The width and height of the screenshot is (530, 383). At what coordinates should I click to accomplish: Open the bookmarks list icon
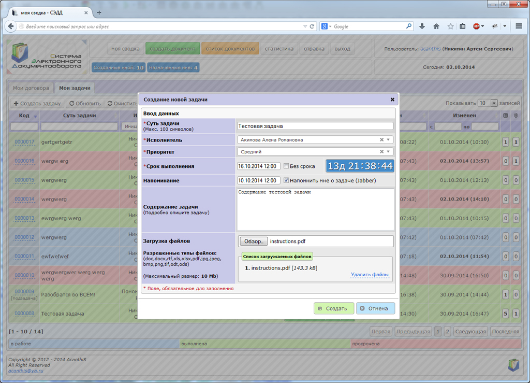(463, 26)
